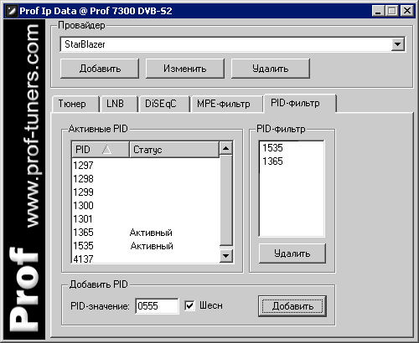Select the DiSEqC tab

click(161, 104)
